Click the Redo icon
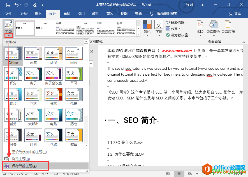Image resolution: width=248 pixels, height=177 pixels. click(x=26, y=5)
